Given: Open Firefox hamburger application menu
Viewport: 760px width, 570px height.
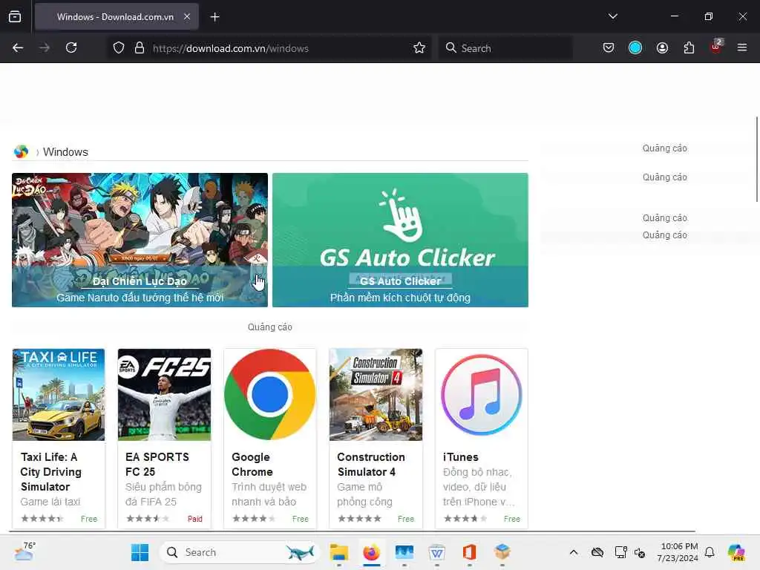Looking at the screenshot, I should coord(742,47).
